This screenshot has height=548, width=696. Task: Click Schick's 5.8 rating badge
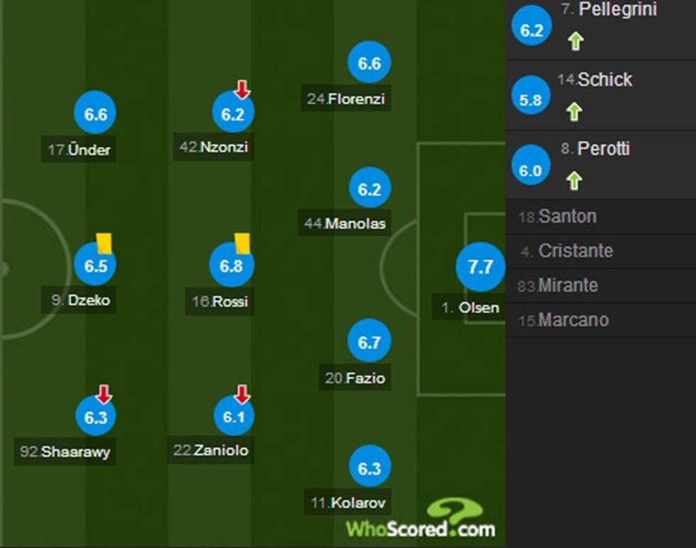531,100
